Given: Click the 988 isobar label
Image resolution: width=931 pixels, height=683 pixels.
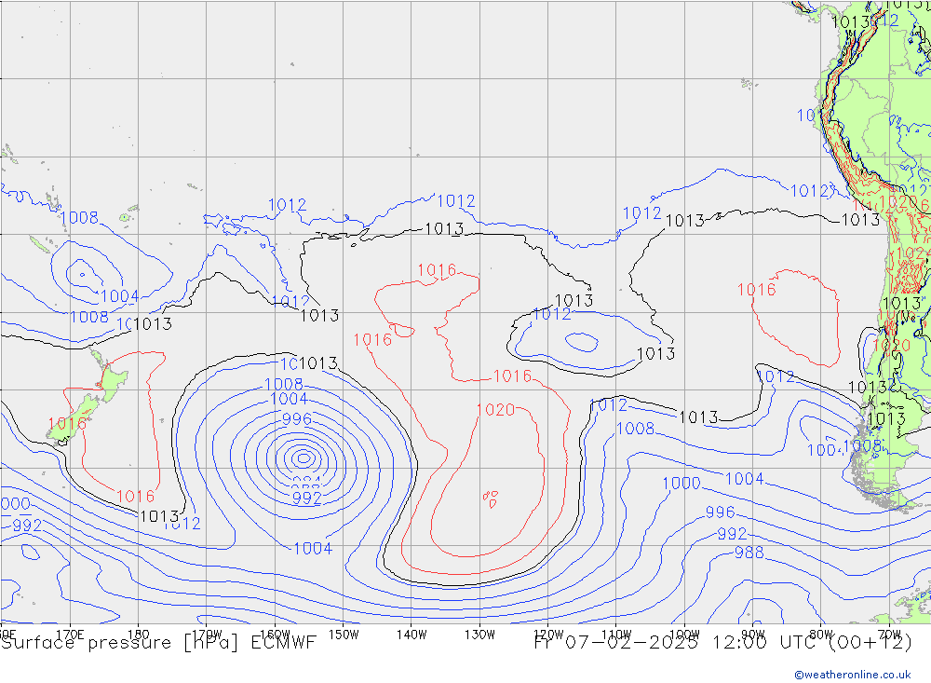Looking at the screenshot, I should click(749, 553).
